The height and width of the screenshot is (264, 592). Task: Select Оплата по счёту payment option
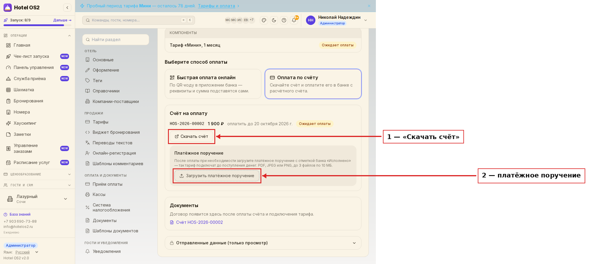point(313,84)
